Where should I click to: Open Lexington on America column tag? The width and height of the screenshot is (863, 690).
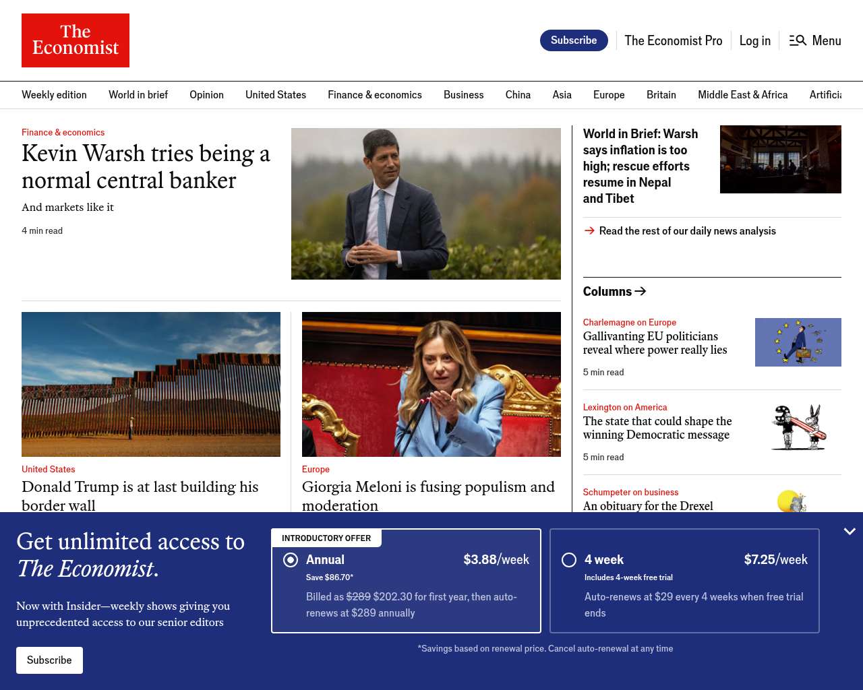[625, 407]
